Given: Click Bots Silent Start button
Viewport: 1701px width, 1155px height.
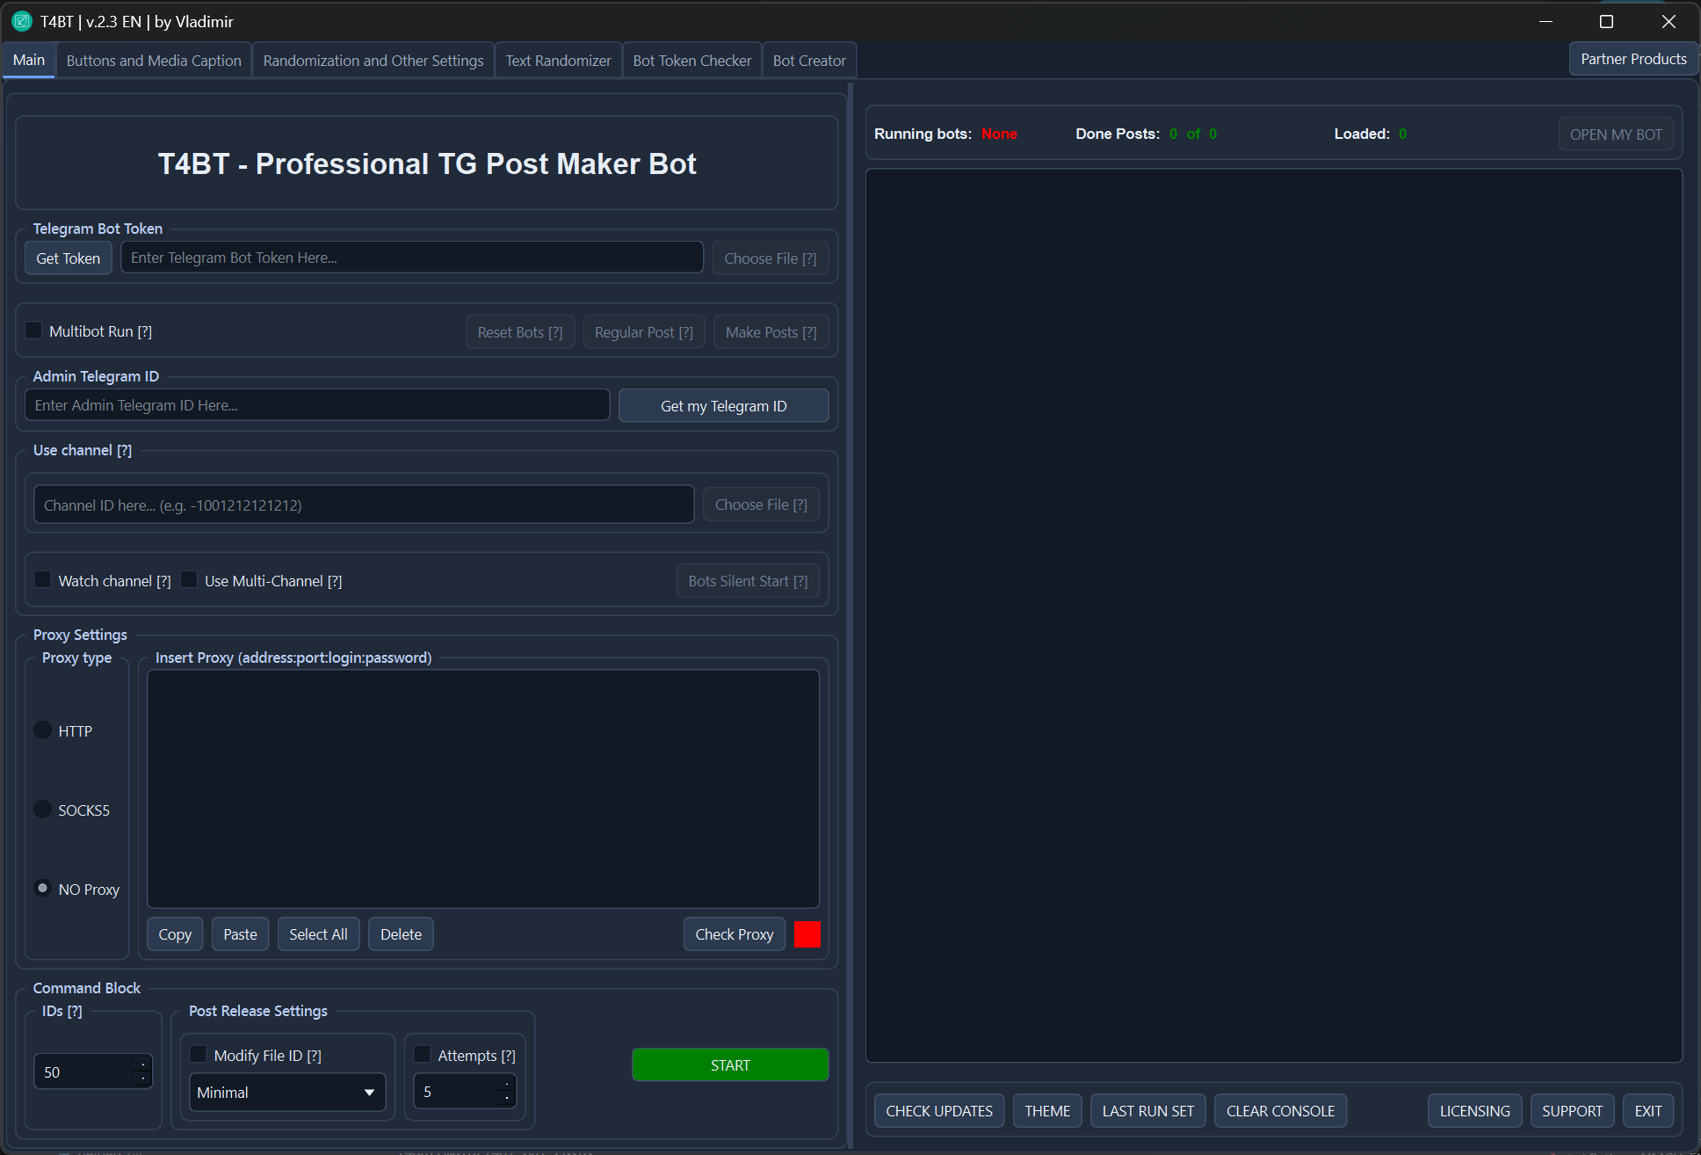Looking at the screenshot, I should click(x=748, y=581).
